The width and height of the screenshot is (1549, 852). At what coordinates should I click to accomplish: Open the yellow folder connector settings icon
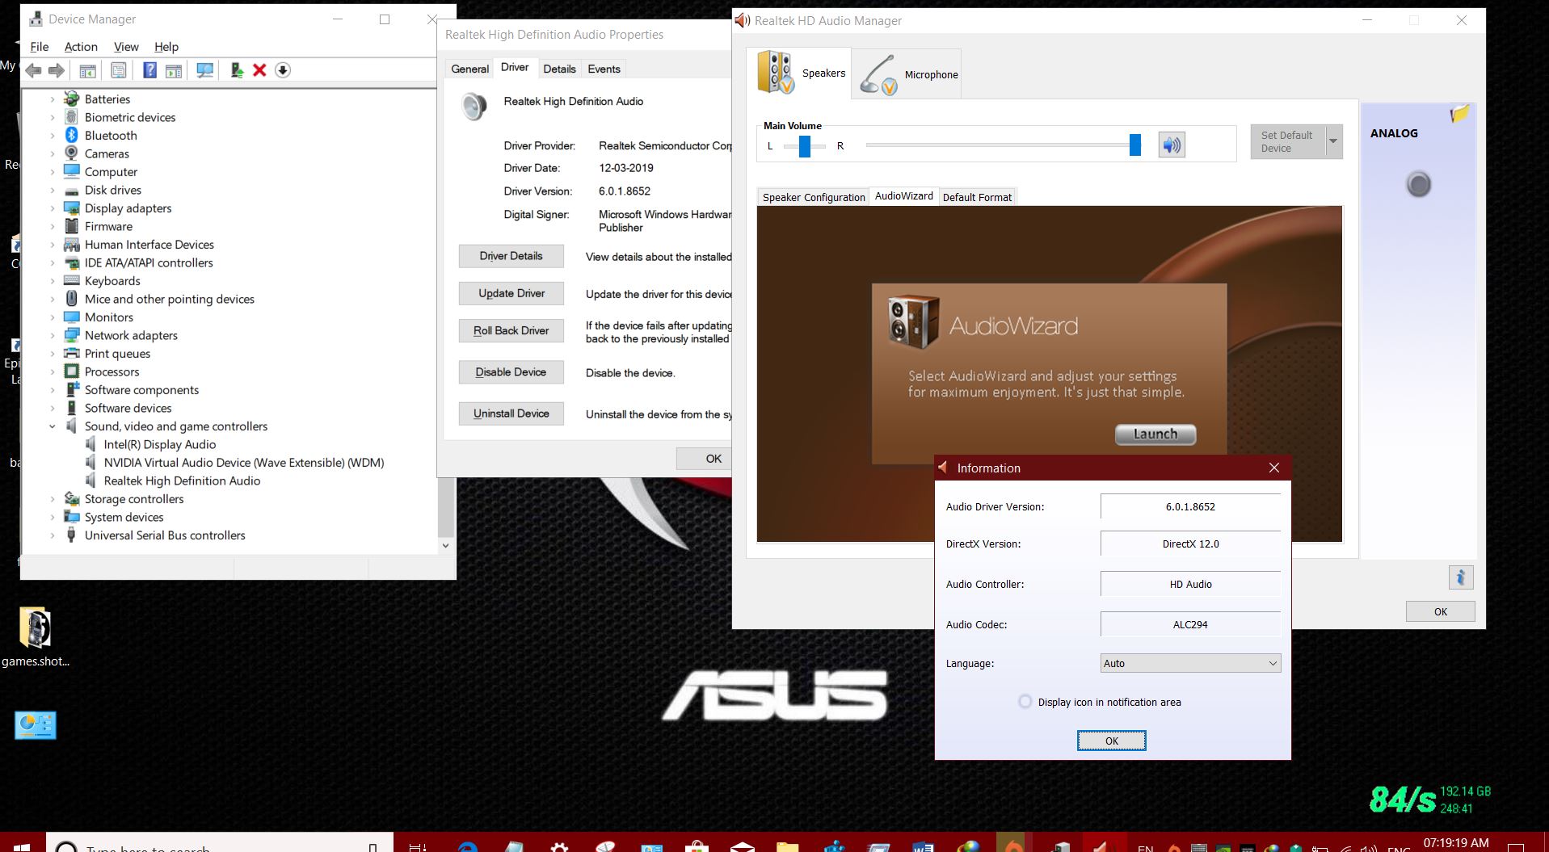click(x=1459, y=114)
